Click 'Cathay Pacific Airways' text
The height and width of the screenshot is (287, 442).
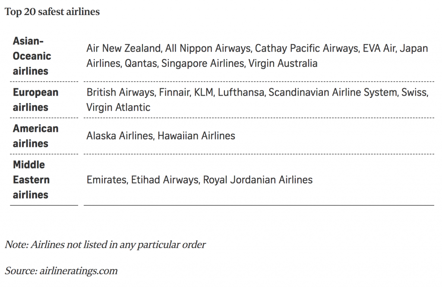tap(307, 48)
